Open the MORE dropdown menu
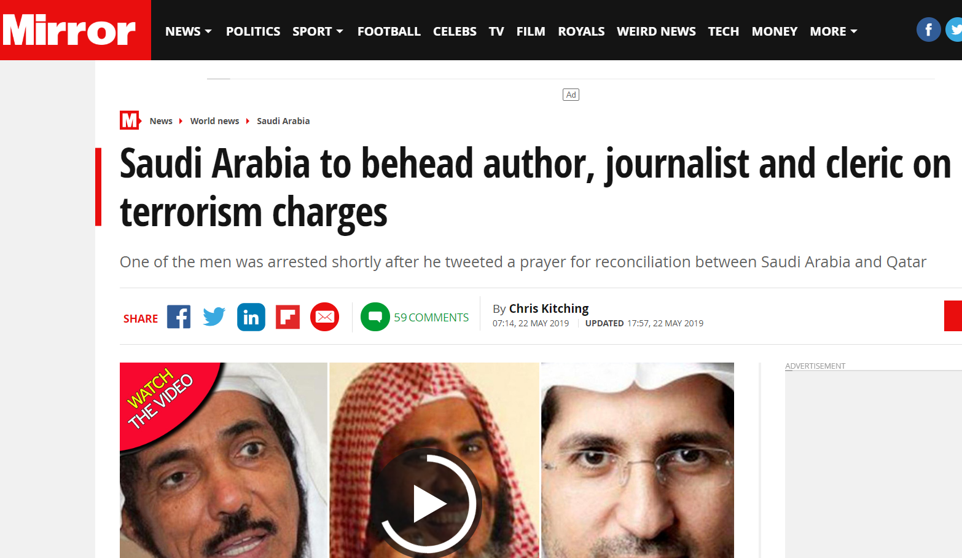The image size is (962, 558). point(834,31)
